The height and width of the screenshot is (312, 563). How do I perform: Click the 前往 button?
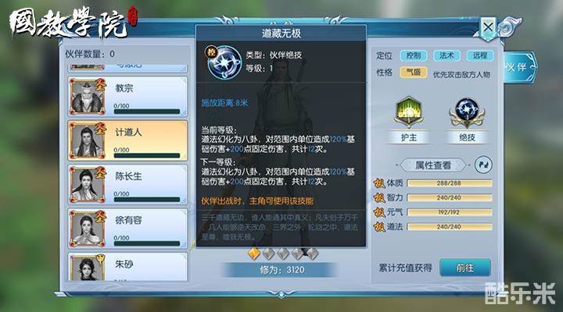pos(465,268)
